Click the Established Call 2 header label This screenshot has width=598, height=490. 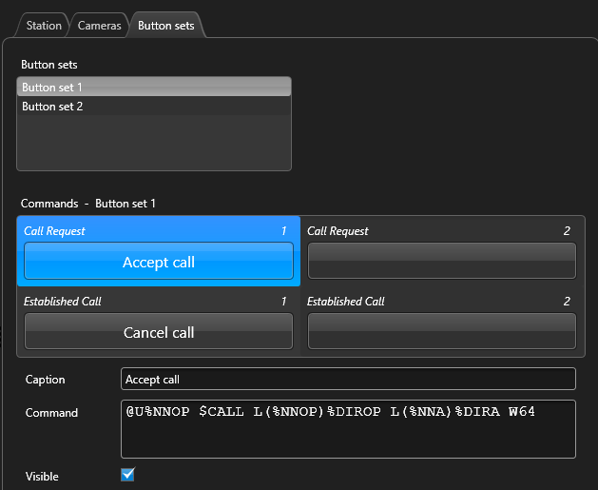pos(346,302)
